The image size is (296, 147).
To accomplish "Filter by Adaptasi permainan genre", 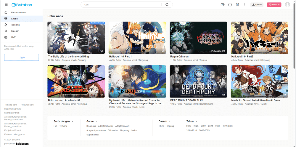I will pyautogui.click(x=96, y=130).
